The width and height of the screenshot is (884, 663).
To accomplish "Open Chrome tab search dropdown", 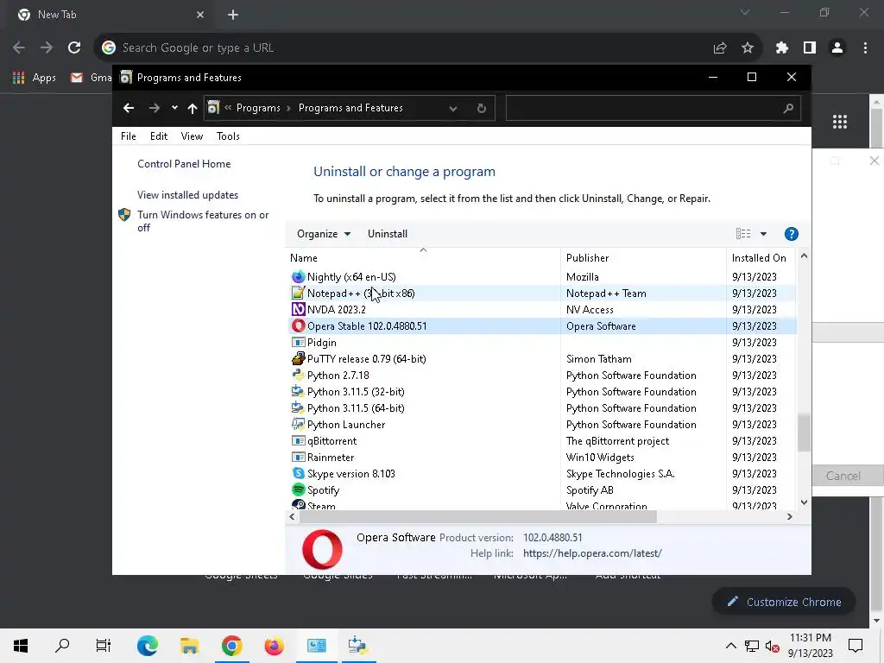I will (x=745, y=12).
